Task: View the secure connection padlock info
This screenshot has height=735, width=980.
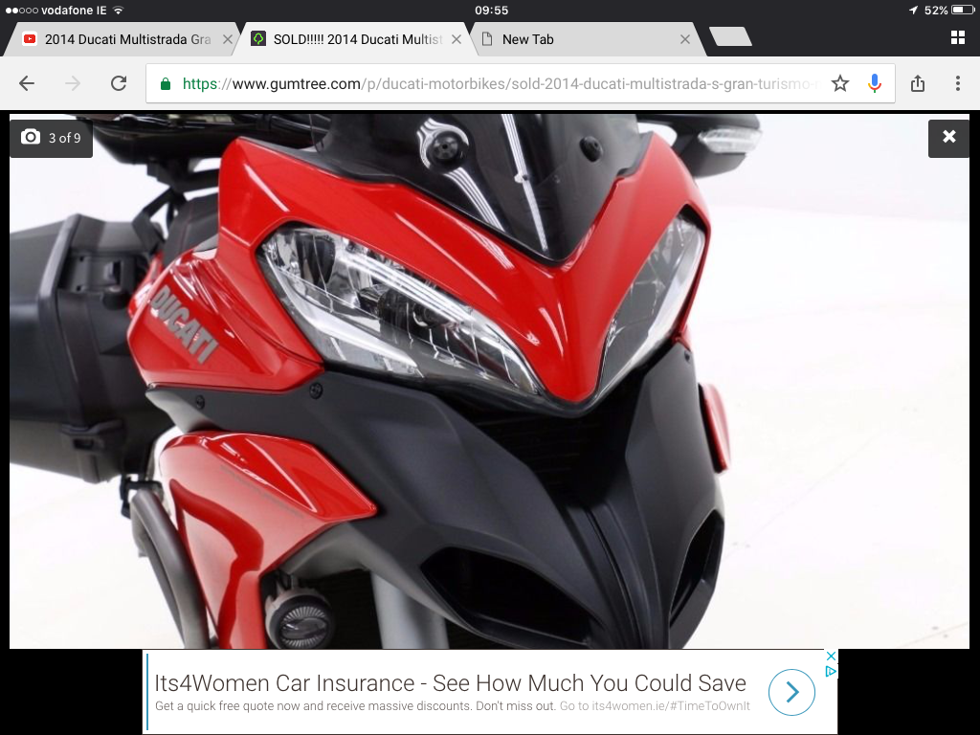Action: (x=165, y=84)
